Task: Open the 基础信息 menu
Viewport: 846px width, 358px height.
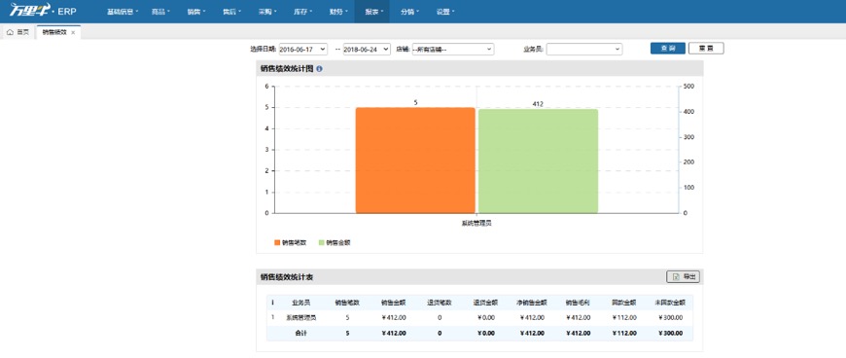Action: 123,12
